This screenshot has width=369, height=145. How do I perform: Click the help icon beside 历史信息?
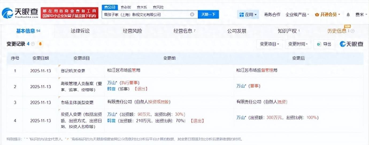point(352,31)
